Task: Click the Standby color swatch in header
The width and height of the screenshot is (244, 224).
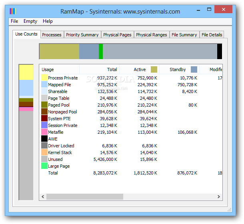Action: [194, 69]
